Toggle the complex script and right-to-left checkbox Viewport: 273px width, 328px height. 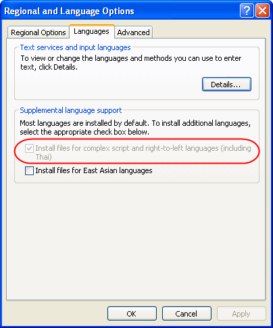(x=29, y=149)
